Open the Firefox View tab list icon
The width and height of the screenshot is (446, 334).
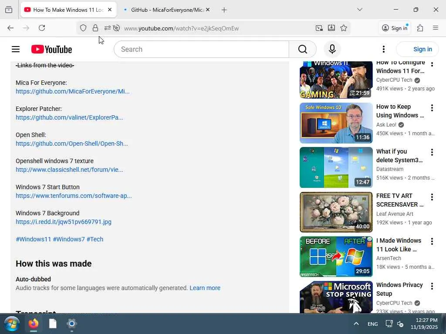pos(9,10)
